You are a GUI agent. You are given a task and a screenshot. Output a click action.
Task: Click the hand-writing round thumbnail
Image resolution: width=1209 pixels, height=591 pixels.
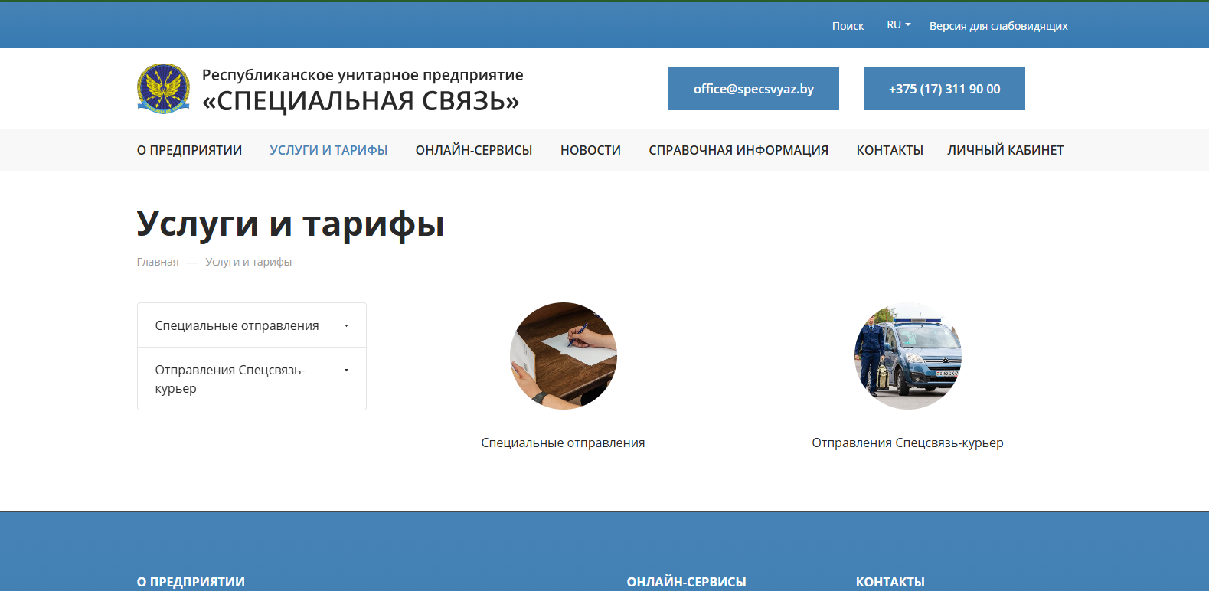[x=564, y=356]
